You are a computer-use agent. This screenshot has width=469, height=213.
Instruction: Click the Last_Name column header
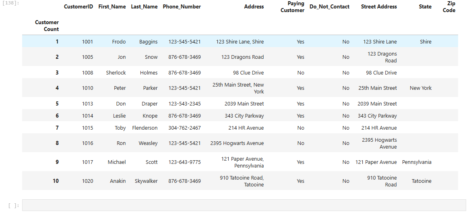(x=144, y=7)
